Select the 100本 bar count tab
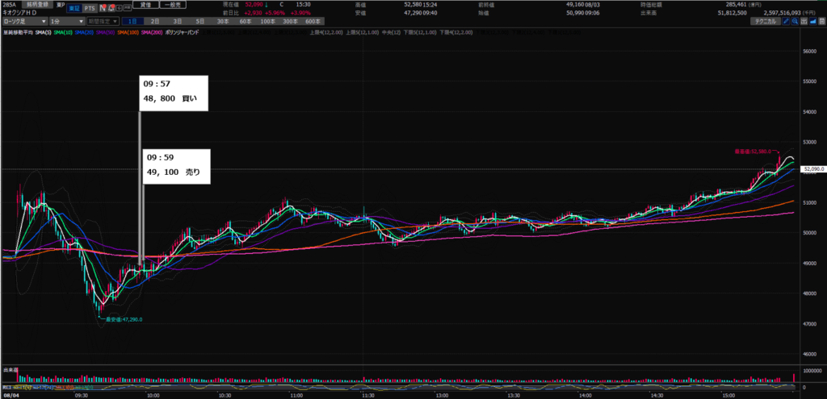 (x=268, y=21)
